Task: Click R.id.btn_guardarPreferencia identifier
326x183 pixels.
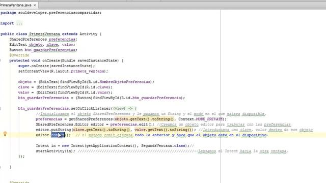Action: pos(151,98)
